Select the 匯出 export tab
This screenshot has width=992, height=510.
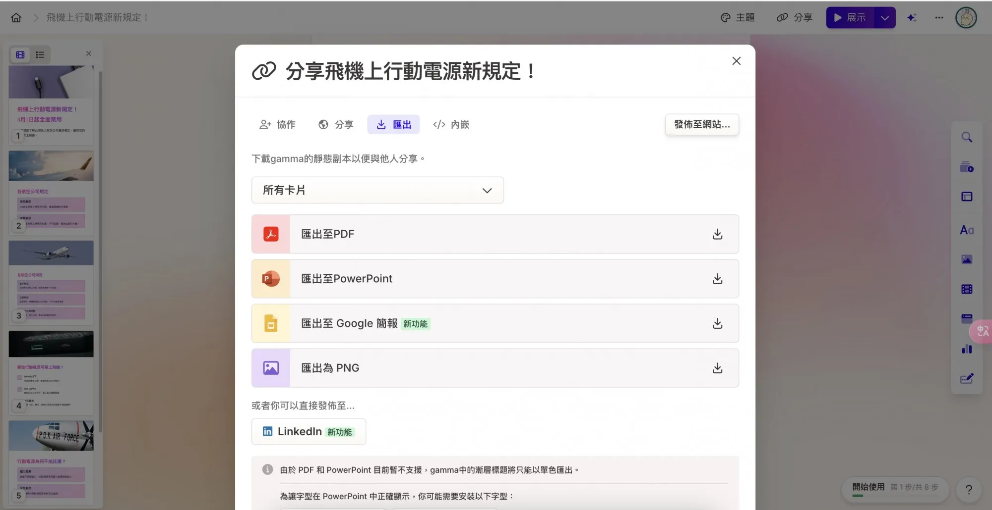point(393,125)
